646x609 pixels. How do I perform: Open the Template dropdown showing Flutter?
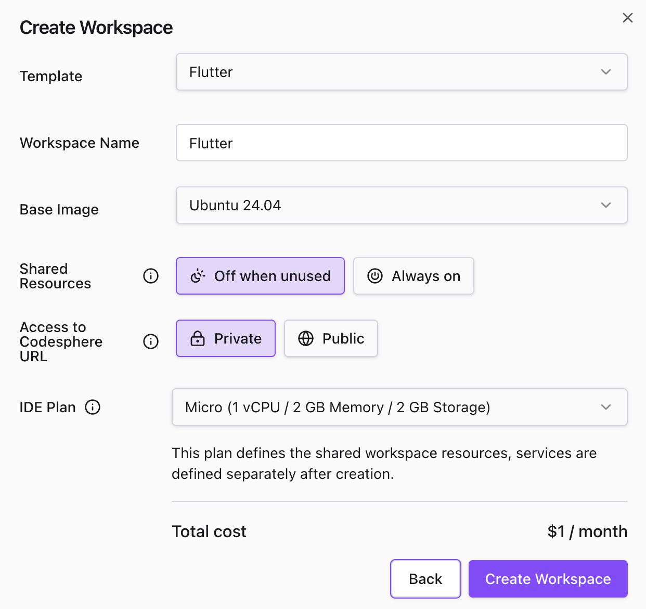[x=402, y=72]
